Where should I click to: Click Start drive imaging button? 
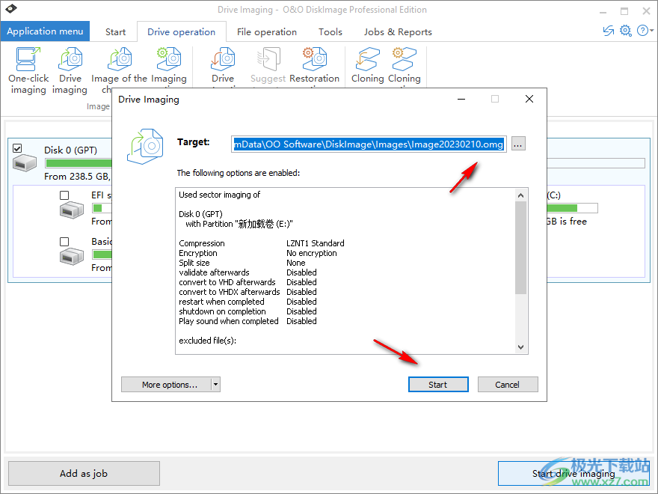coord(574,473)
